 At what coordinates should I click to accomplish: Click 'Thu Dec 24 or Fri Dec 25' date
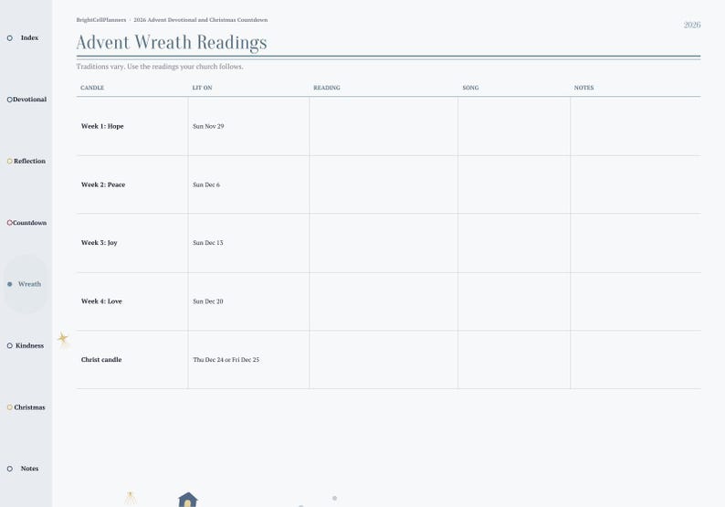[226, 359]
